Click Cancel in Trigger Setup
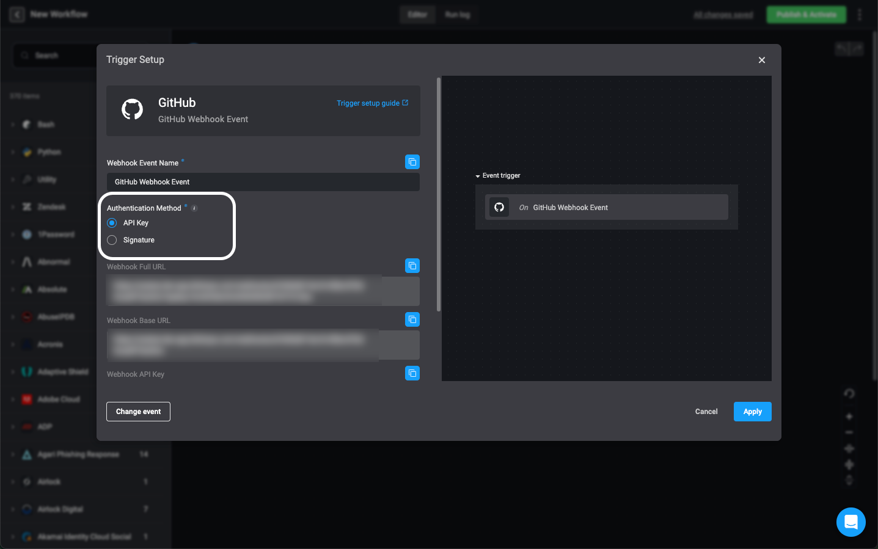878x549 pixels. pyautogui.click(x=706, y=412)
